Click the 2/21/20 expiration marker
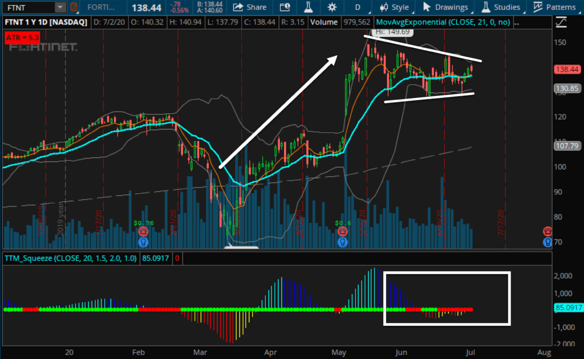The height and width of the screenshot is (359, 584). 173,222
